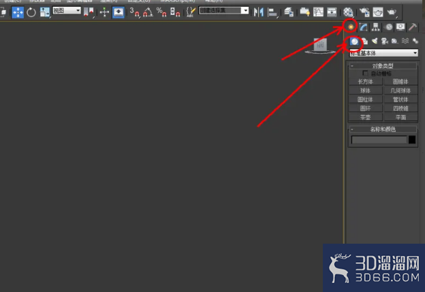Open Schematic View
Viewport: 425px width, 292px height.
(332, 12)
